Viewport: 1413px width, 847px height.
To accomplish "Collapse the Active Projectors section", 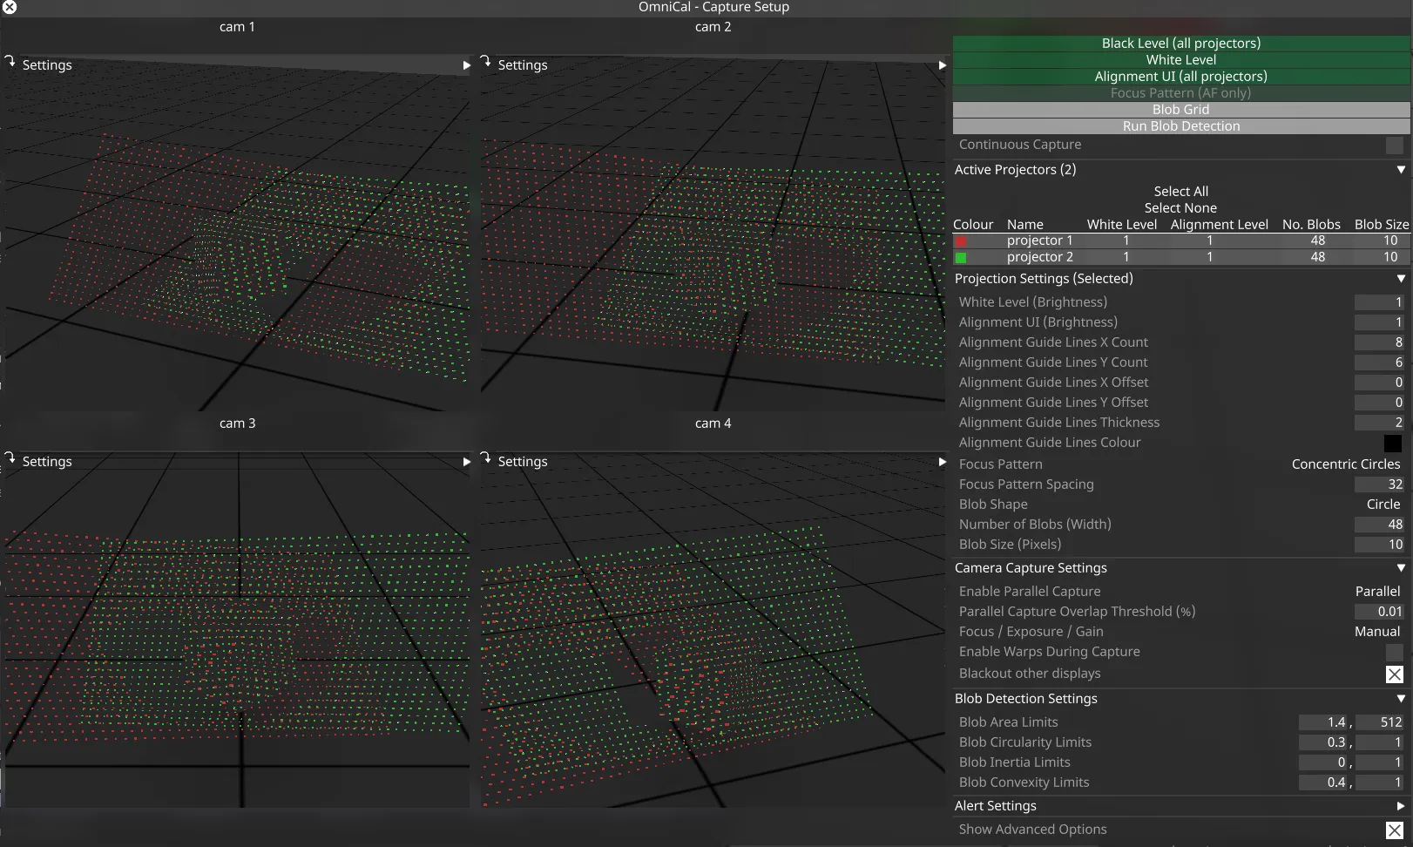I will point(1401,169).
